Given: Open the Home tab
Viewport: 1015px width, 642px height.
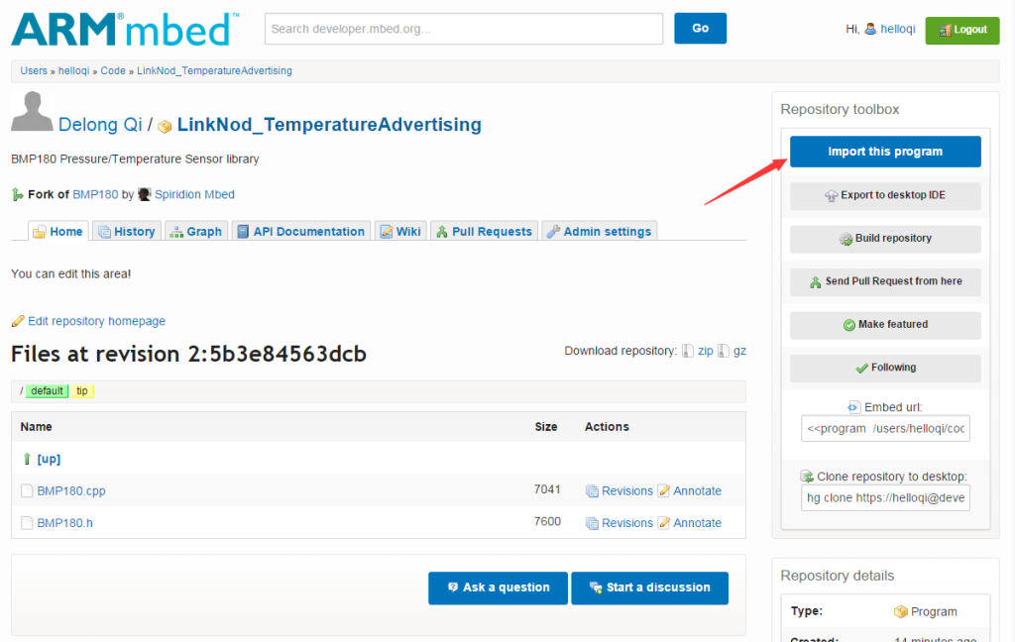Looking at the screenshot, I should pyautogui.click(x=56, y=231).
